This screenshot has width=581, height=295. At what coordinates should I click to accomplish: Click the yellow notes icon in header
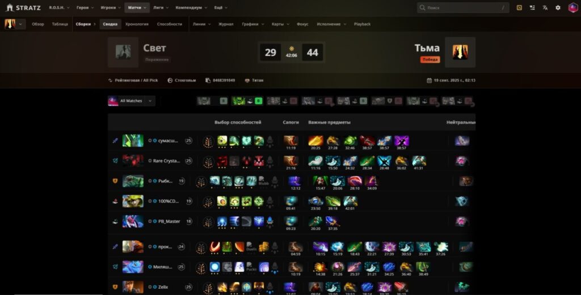coord(519,7)
